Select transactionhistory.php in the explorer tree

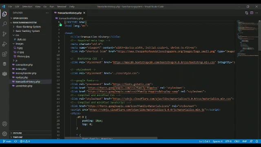[x=30, y=82]
